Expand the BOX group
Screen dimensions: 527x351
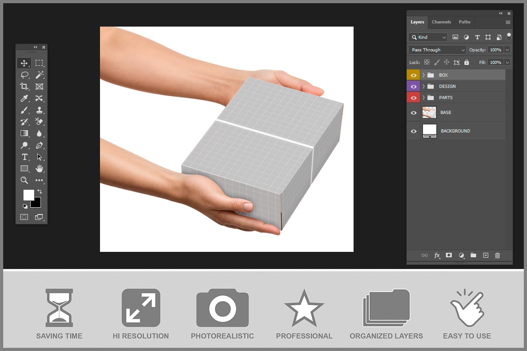[x=423, y=75]
